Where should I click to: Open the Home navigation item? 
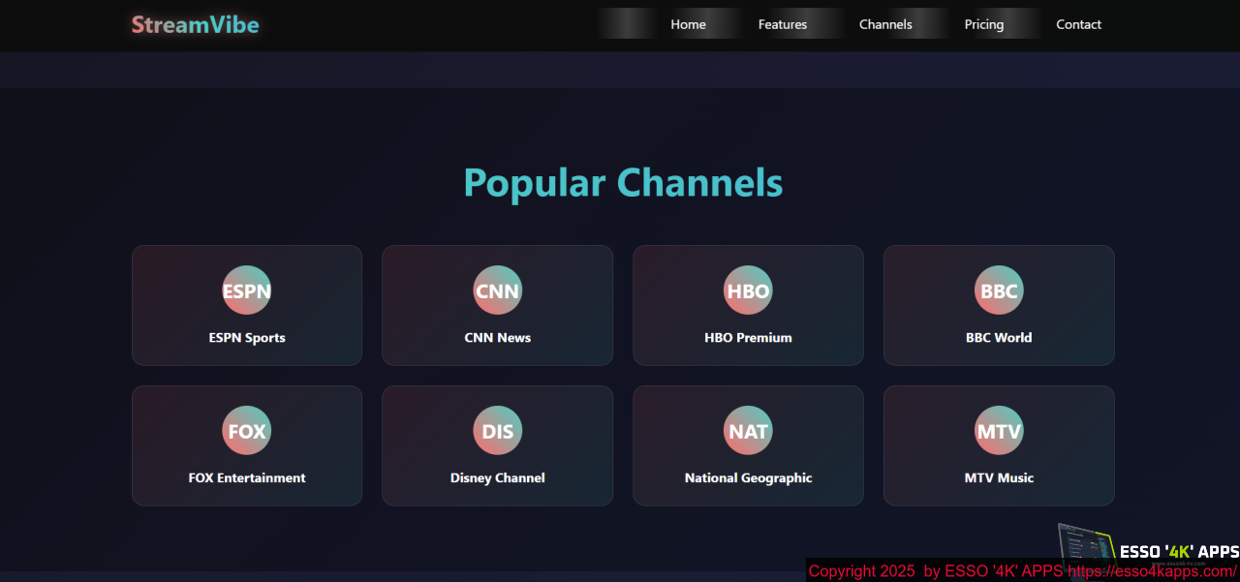point(689,24)
